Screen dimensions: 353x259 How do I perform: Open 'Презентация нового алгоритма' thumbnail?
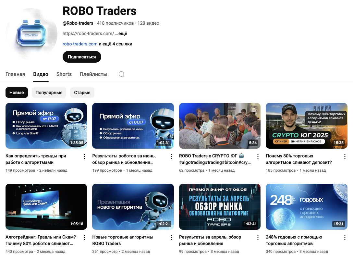click(x=133, y=207)
